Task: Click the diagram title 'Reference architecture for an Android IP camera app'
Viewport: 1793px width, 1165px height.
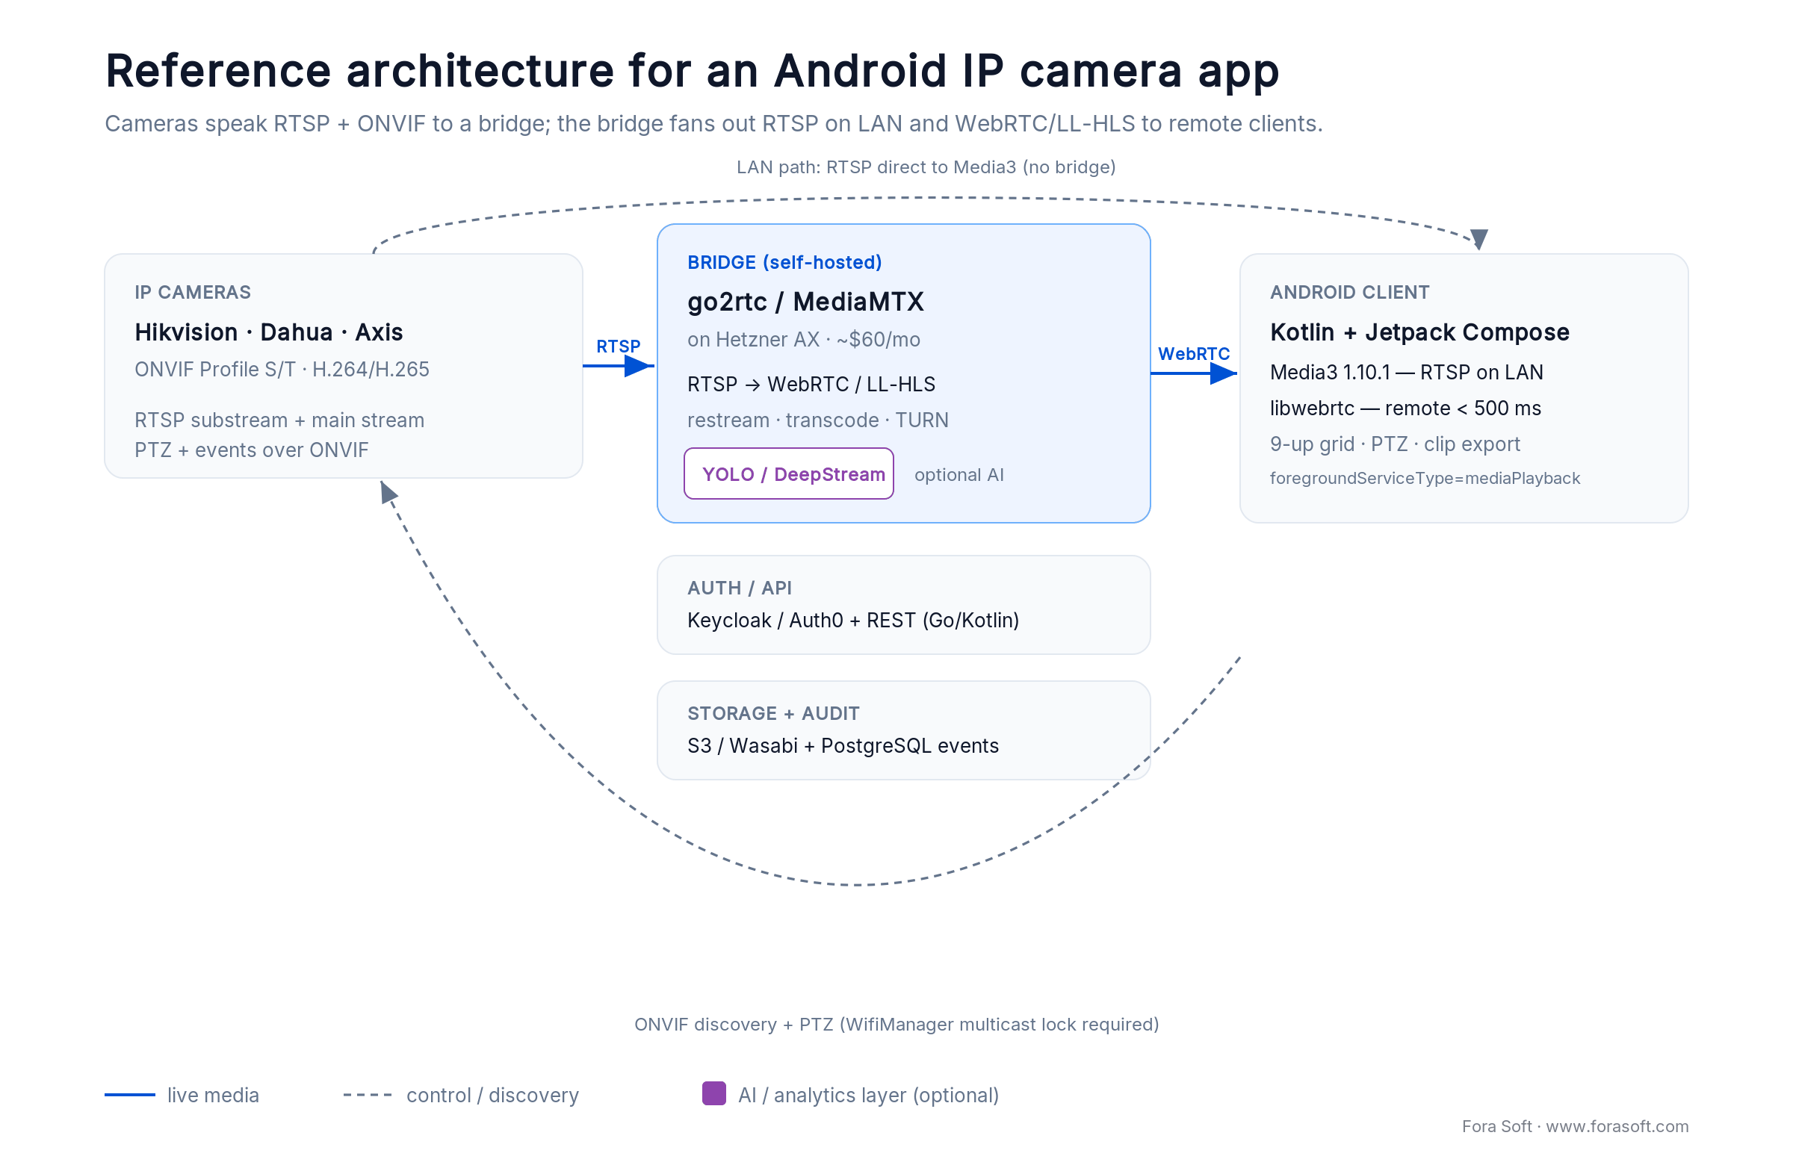Action: pyautogui.click(x=692, y=71)
